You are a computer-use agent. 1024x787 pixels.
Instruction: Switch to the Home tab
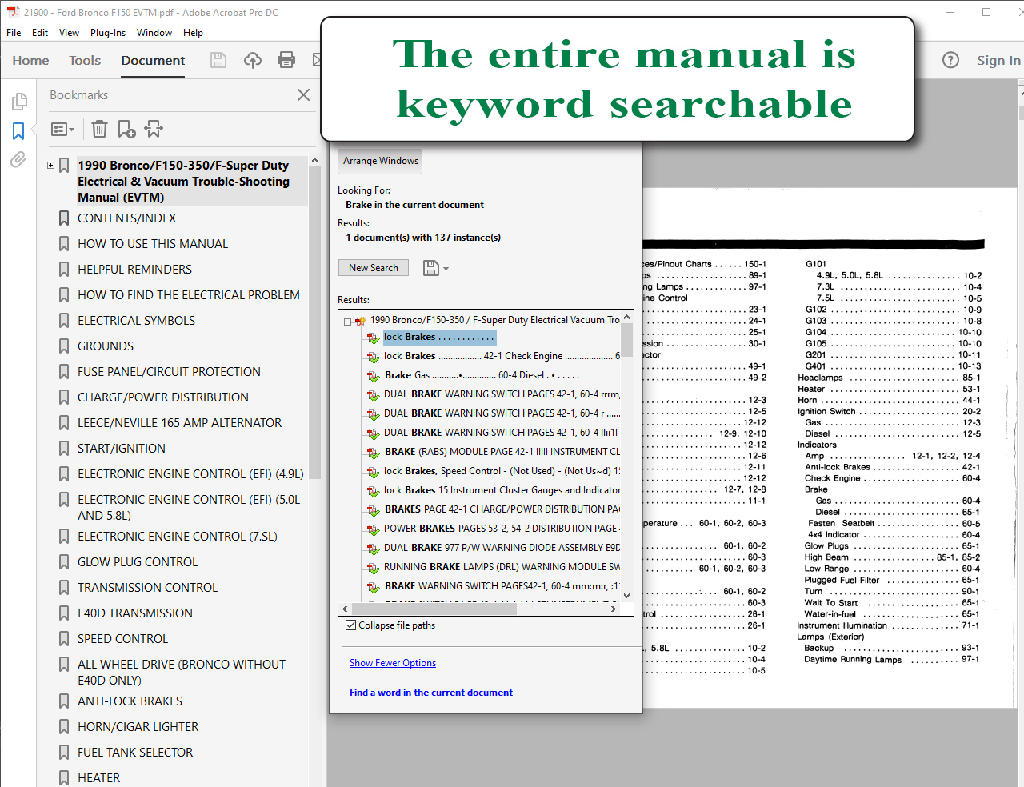[30, 61]
